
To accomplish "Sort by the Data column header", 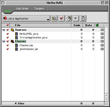I will 89,25.
